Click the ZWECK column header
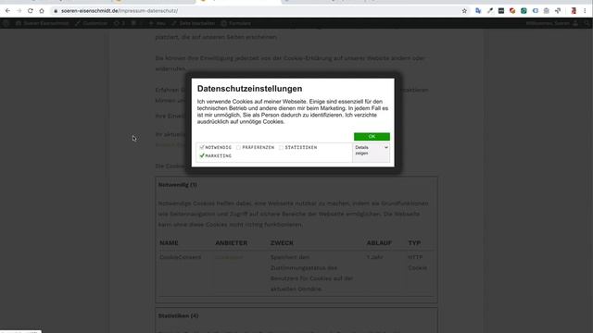The width and height of the screenshot is (593, 333). pos(282,242)
